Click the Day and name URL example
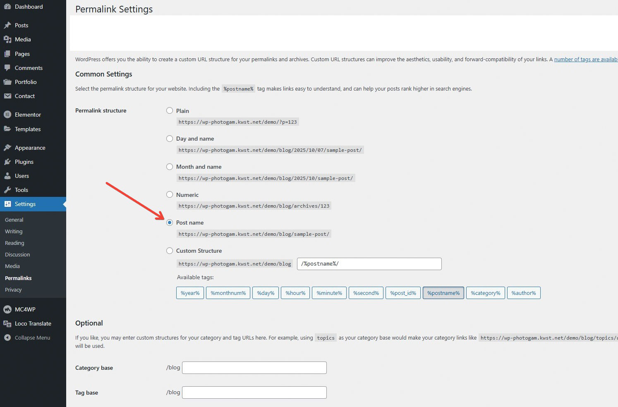The image size is (618, 407). (x=270, y=150)
